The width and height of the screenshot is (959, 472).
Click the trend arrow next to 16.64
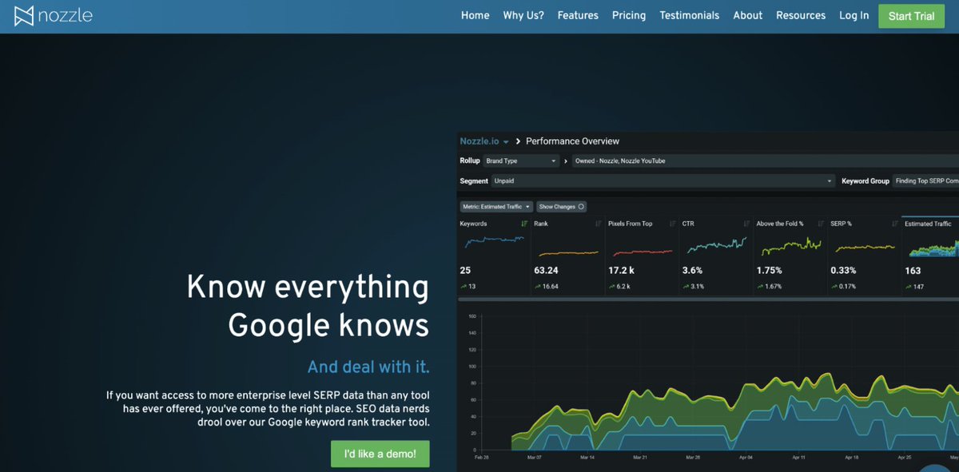[538, 287]
